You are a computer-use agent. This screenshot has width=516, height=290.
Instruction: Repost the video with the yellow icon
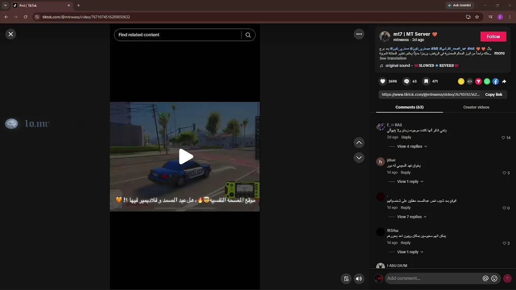[x=461, y=81]
